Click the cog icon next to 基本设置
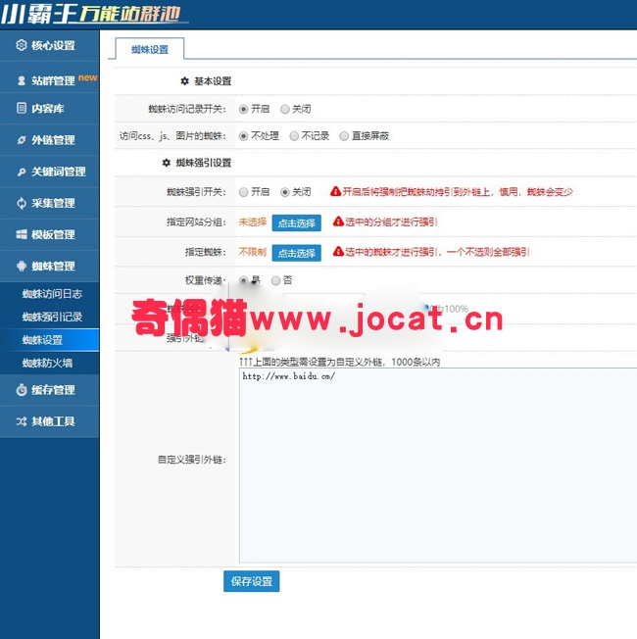 pos(184,81)
